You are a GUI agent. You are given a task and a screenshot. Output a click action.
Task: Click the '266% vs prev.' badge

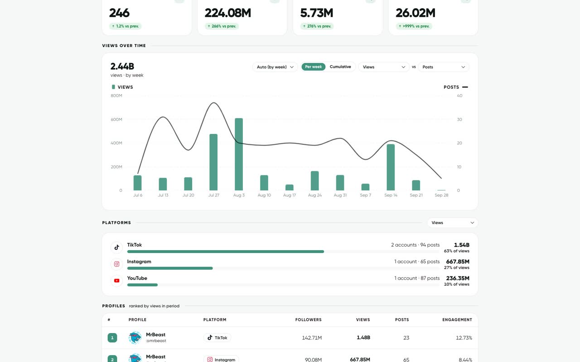222,26
